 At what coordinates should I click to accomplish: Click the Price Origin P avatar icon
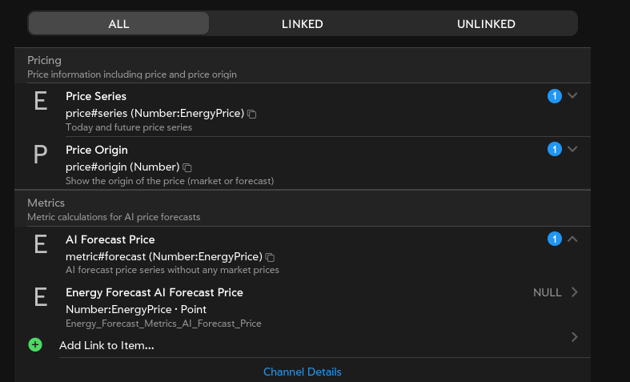pos(40,155)
